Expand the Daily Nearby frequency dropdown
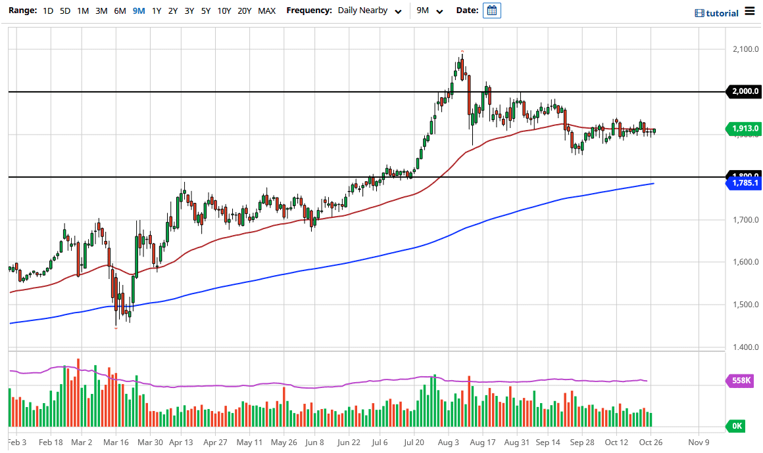The width and height of the screenshot is (763, 453). (370, 11)
